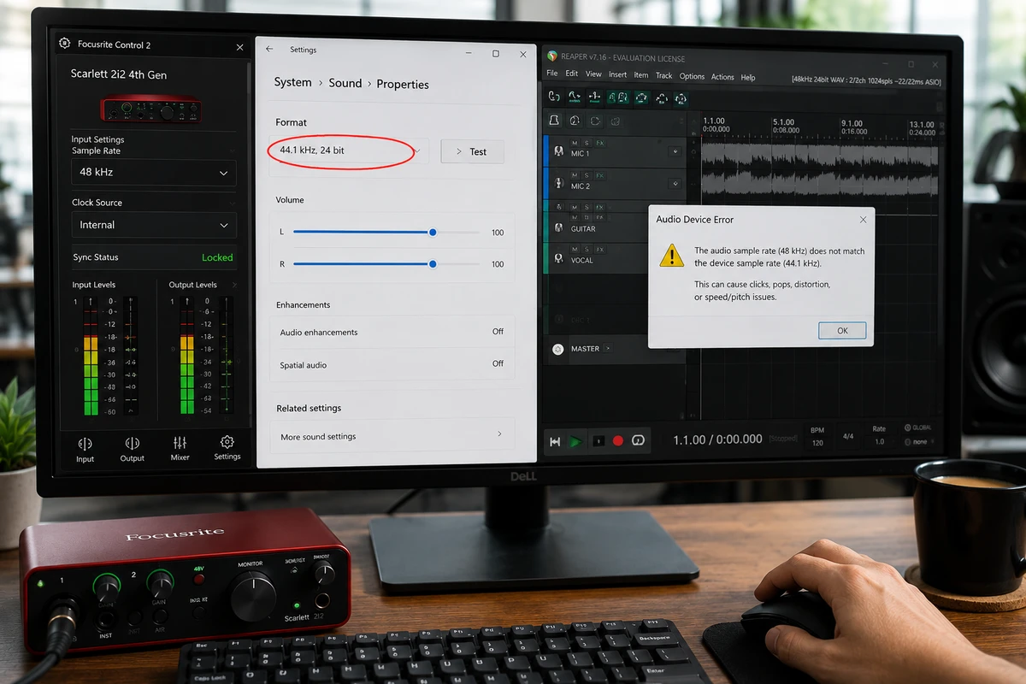
Task: Click the GUITAR track icon
Action: [x=558, y=227]
